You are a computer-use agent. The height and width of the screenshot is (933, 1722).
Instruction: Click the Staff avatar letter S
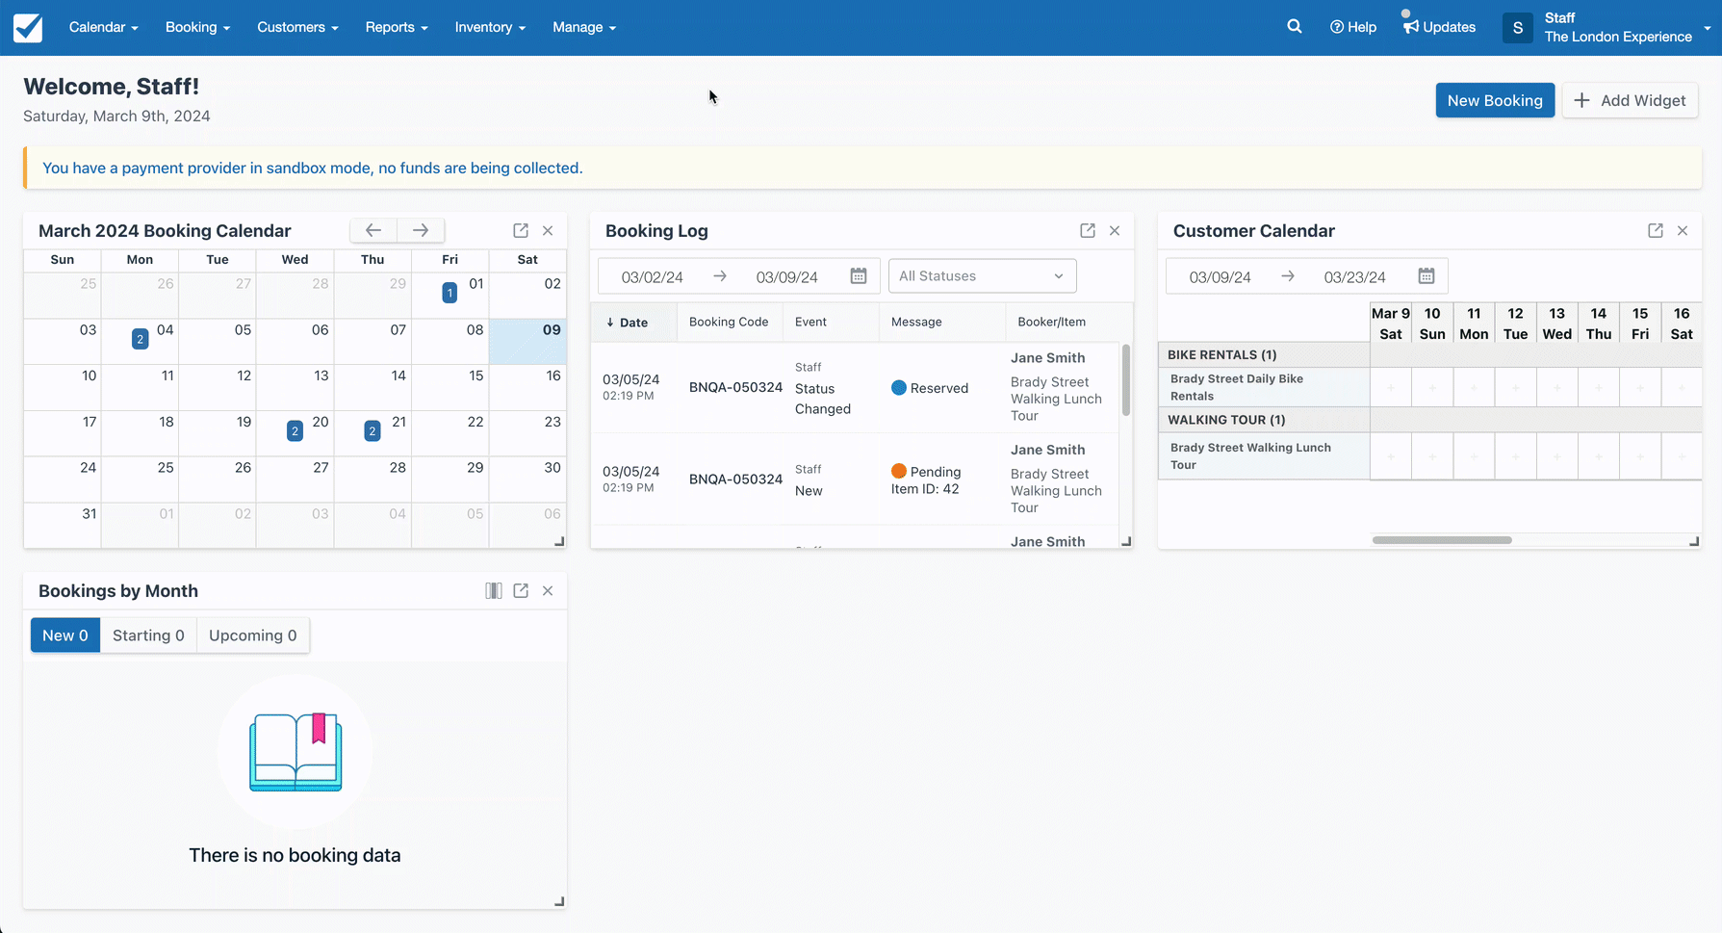click(1518, 28)
